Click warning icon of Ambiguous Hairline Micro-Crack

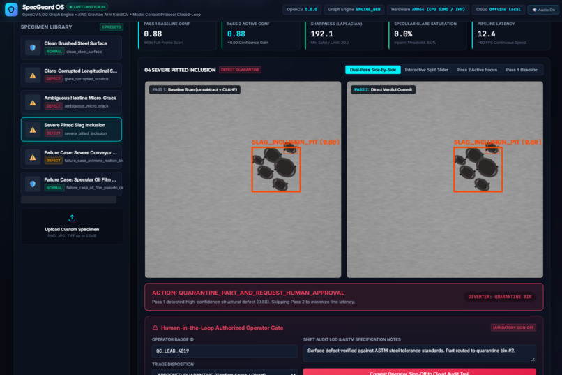click(x=33, y=102)
